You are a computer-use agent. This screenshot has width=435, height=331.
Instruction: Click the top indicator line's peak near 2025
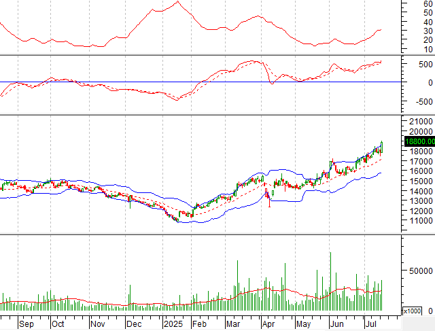click(177, 2)
